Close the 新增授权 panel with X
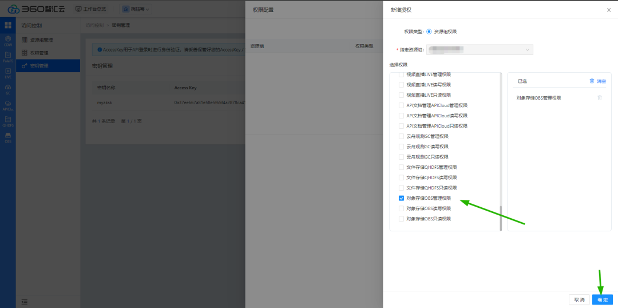Screen dimensions: 618x308 [608, 10]
